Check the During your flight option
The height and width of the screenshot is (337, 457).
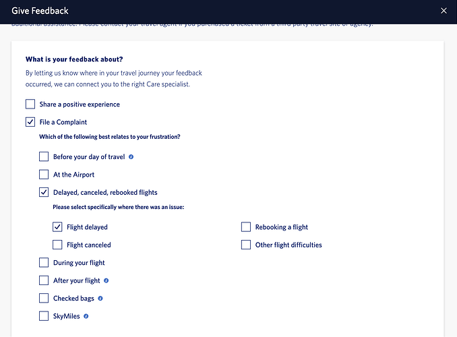pos(44,263)
